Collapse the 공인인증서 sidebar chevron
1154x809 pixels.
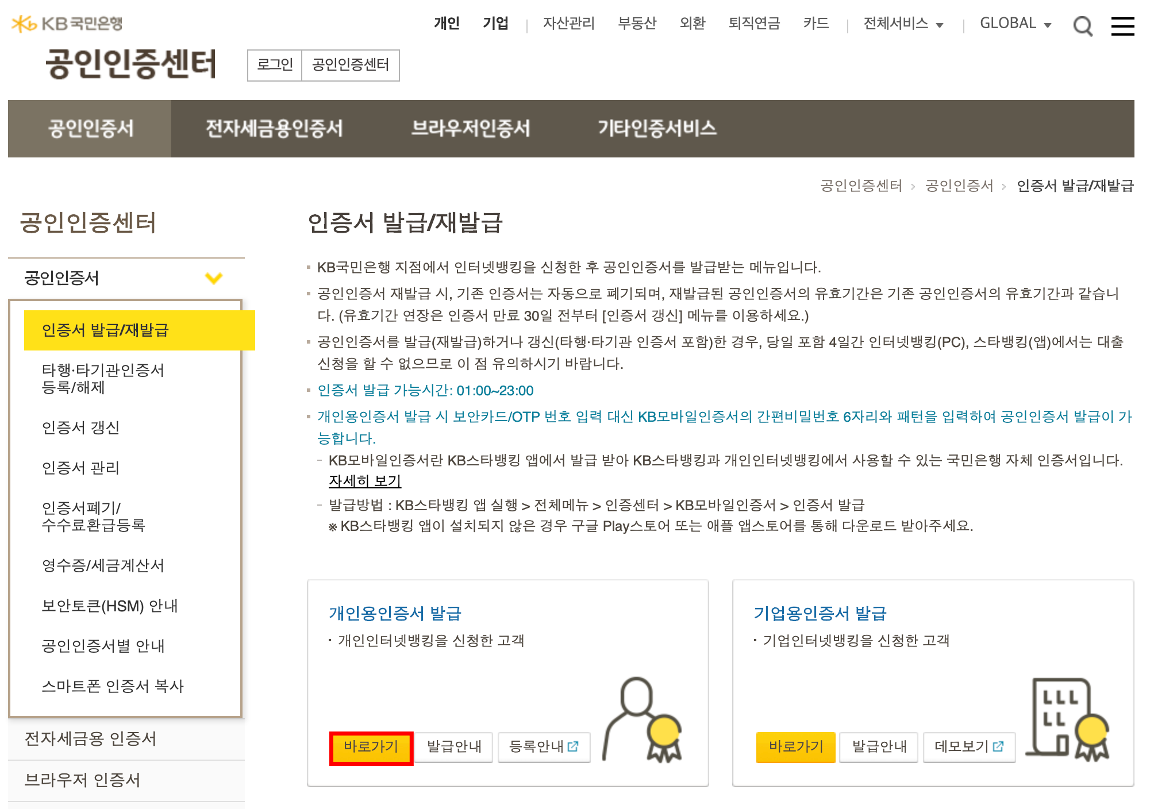point(214,279)
